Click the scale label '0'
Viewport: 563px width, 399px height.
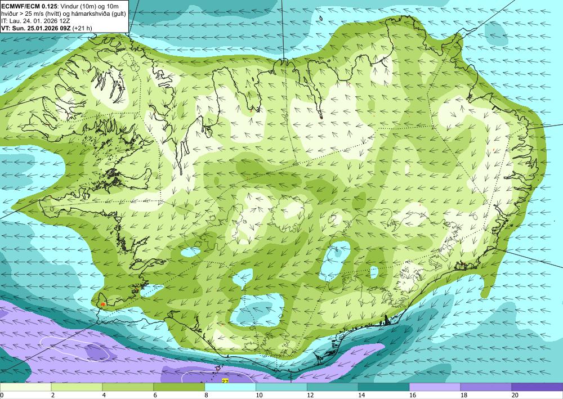click(x=2, y=396)
